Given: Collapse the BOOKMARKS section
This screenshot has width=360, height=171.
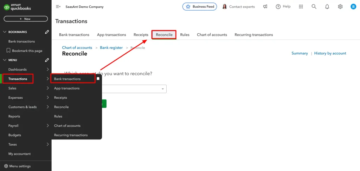Looking at the screenshot, I should 5,32.
